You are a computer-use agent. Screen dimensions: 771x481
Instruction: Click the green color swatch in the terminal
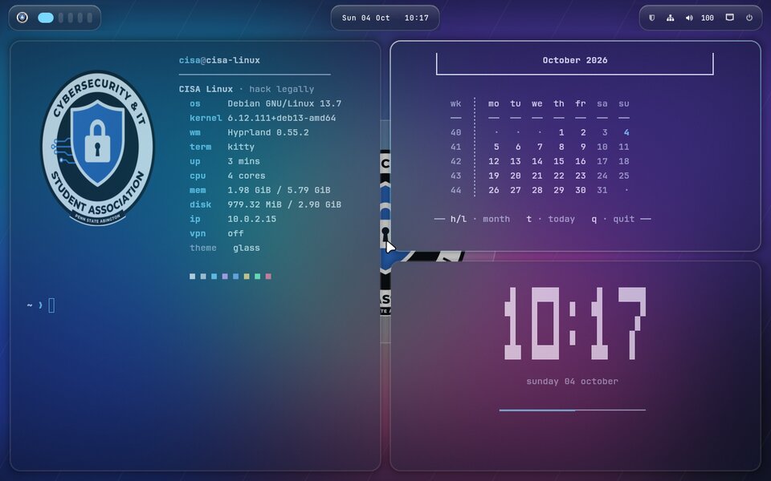[258, 277]
